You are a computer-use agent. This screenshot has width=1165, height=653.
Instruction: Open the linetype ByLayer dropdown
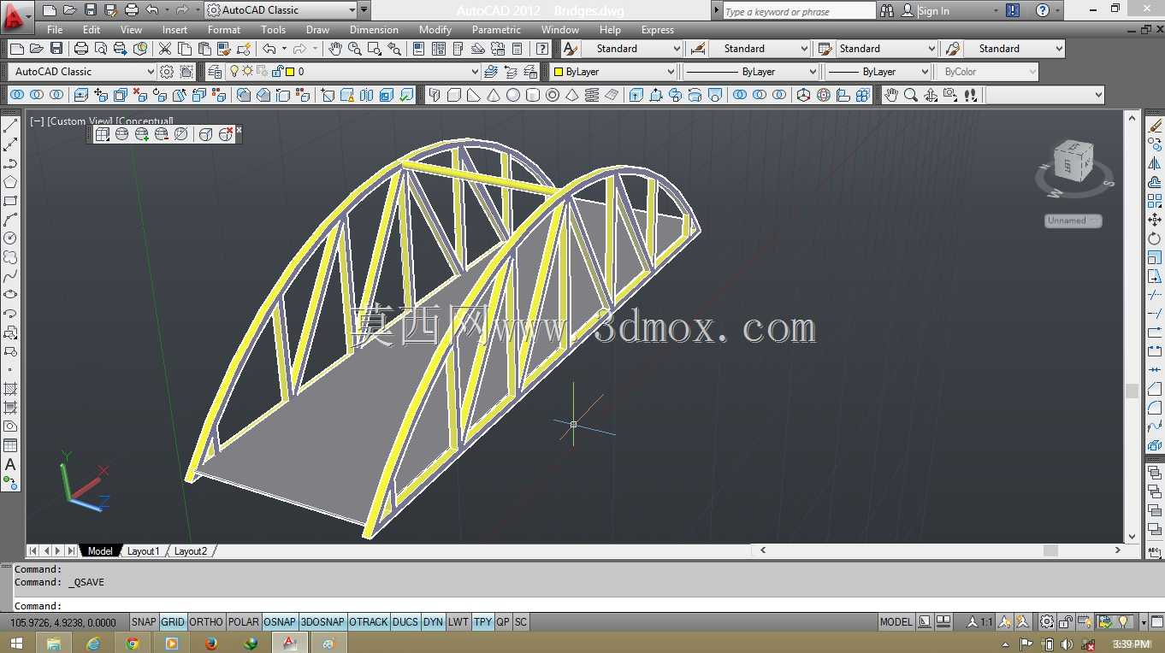click(749, 72)
